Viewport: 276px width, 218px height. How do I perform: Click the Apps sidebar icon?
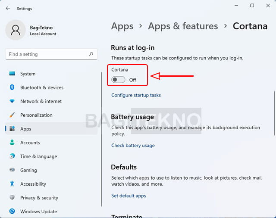(x=12, y=128)
